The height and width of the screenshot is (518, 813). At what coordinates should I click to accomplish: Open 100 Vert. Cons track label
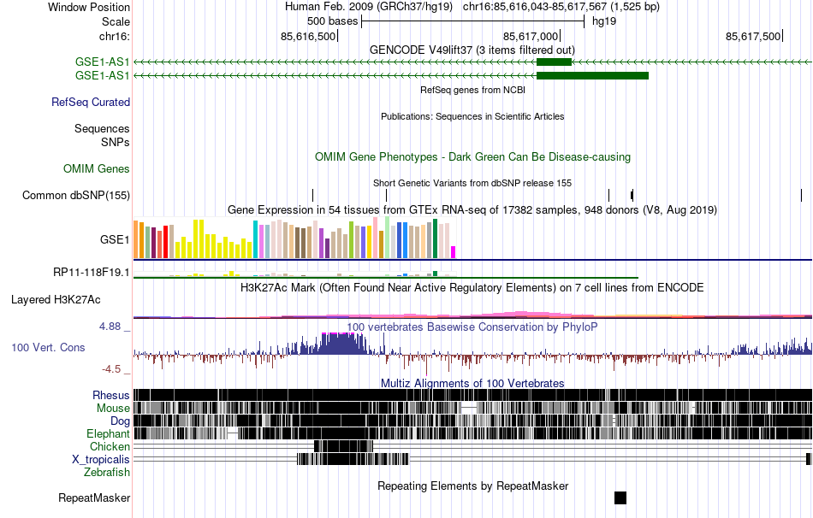click(48, 348)
